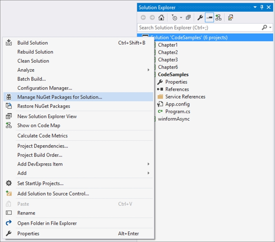Click the Collapse All toolbar icon
Image resolution: width=275 pixels, height=242 pixels.
(x=188, y=18)
